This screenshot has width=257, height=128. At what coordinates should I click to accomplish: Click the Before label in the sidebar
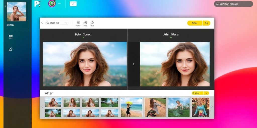click(x=11, y=25)
